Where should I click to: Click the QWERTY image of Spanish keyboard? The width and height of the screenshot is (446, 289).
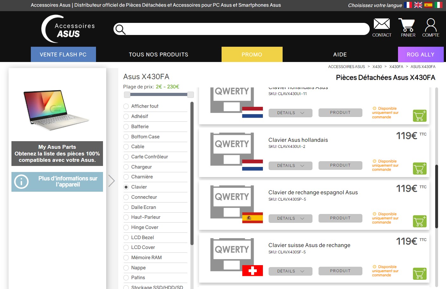(x=237, y=204)
